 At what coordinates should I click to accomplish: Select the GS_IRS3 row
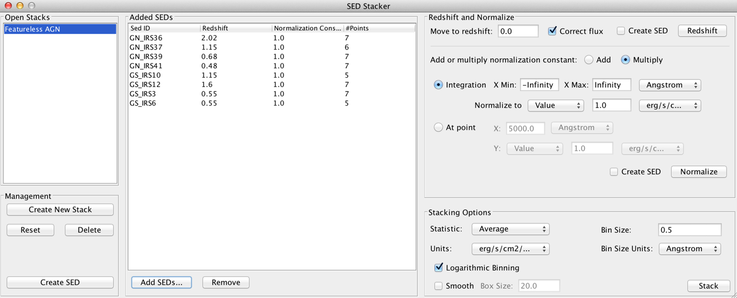(272, 94)
